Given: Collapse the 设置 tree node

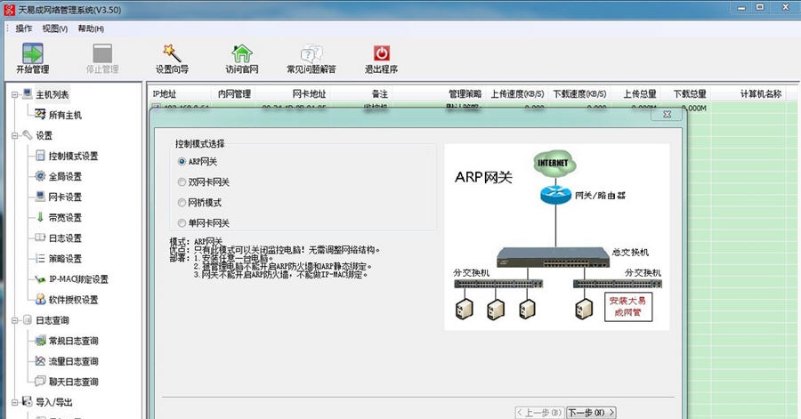Looking at the screenshot, I should [x=15, y=135].
